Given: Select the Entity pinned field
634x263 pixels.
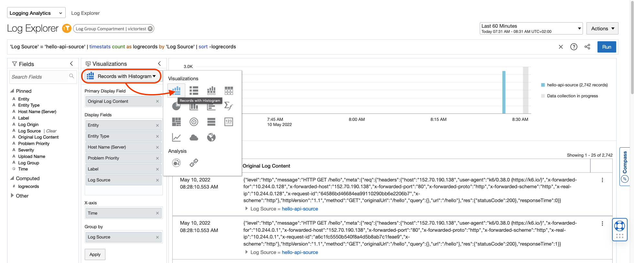Looking at the screenshot, I should click(24, 99).
